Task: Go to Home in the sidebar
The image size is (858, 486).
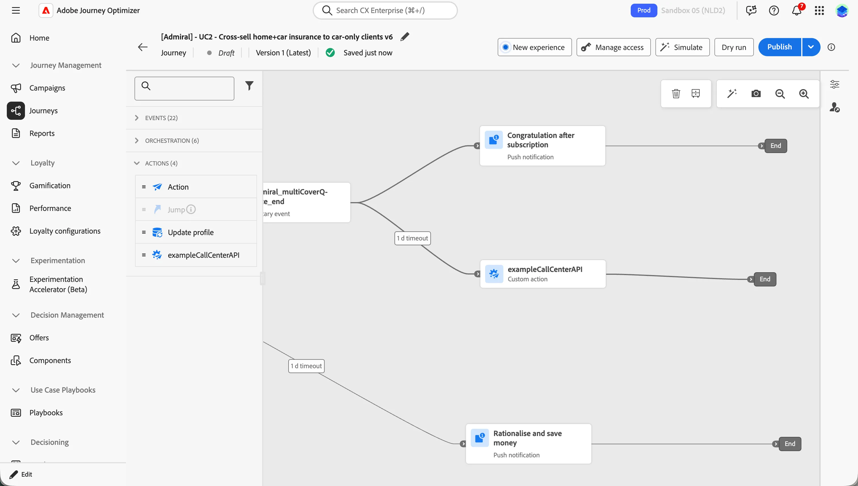Action: pyautogui.click(x=39, y=38)
